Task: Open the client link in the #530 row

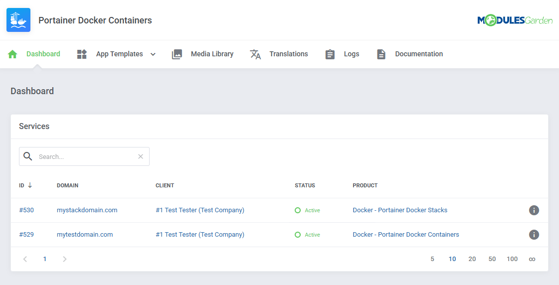Action: tap(200, 210)
